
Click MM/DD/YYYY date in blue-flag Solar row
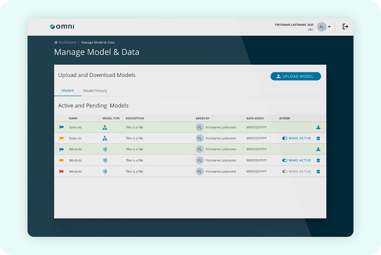point(257,127)
